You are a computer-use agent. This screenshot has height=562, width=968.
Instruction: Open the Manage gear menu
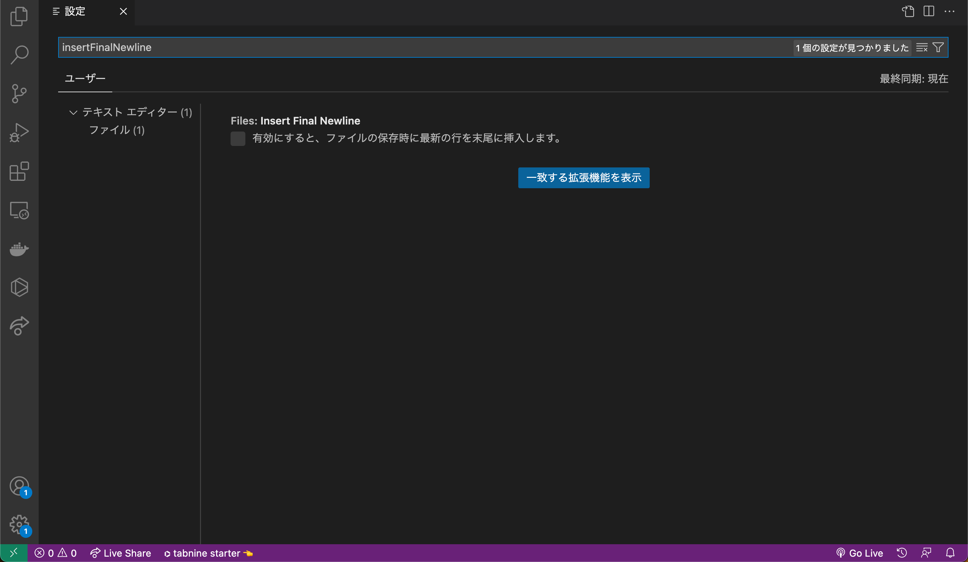19,525
